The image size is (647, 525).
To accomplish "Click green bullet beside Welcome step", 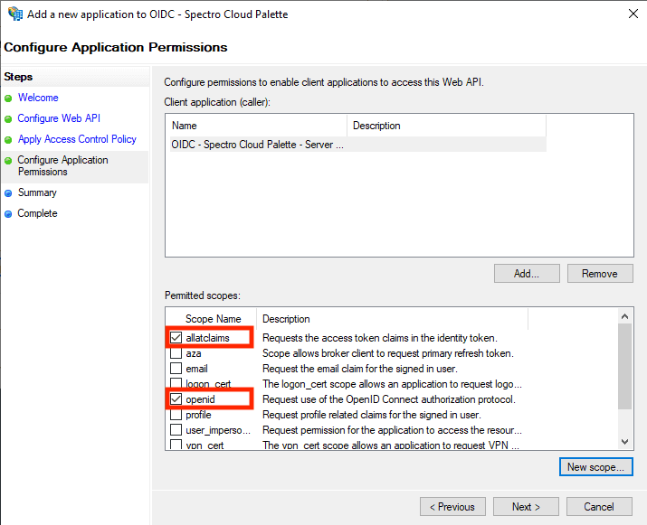I will [8, 98].
